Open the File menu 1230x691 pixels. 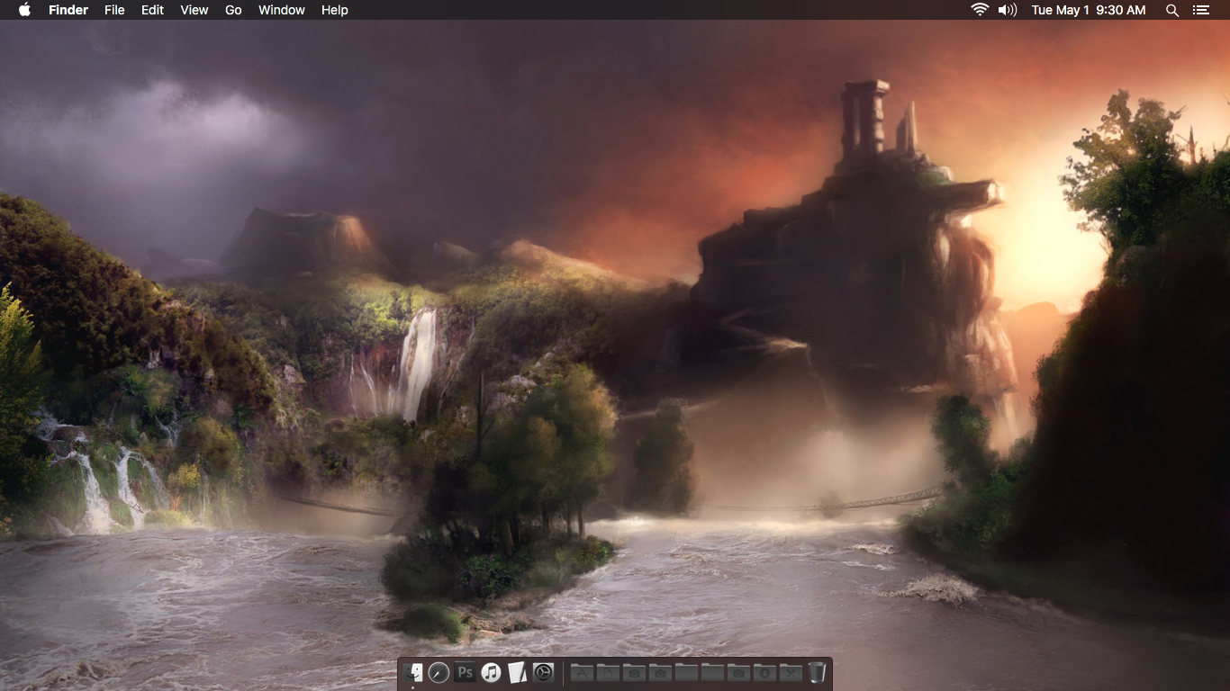114,10
